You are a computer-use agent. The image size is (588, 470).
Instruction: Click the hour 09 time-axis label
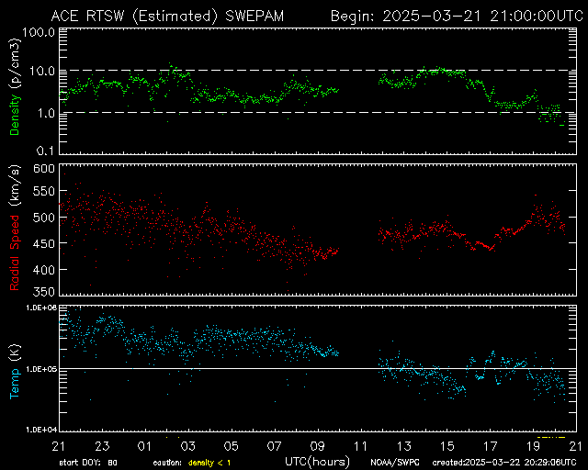(317, 446)
